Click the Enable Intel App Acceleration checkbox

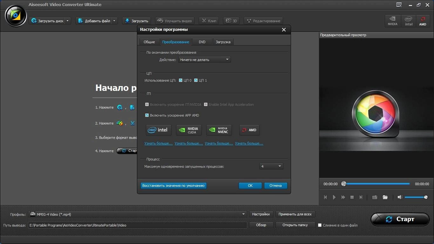point(206,105)
